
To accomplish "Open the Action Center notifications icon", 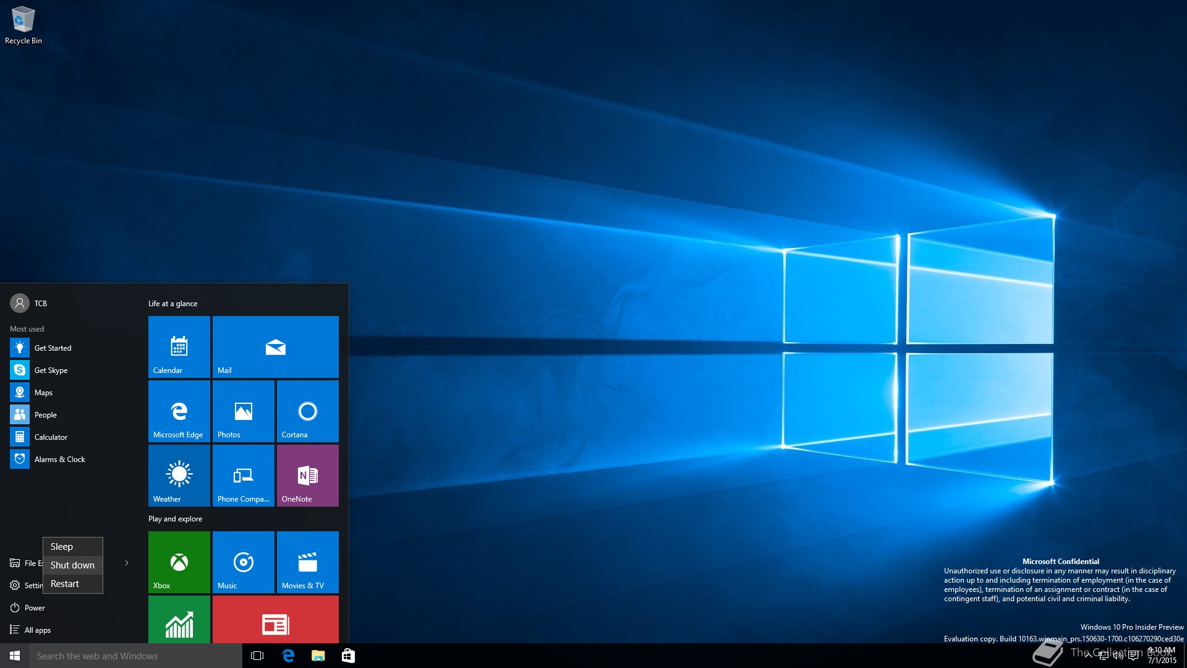I will point(1133,656).
